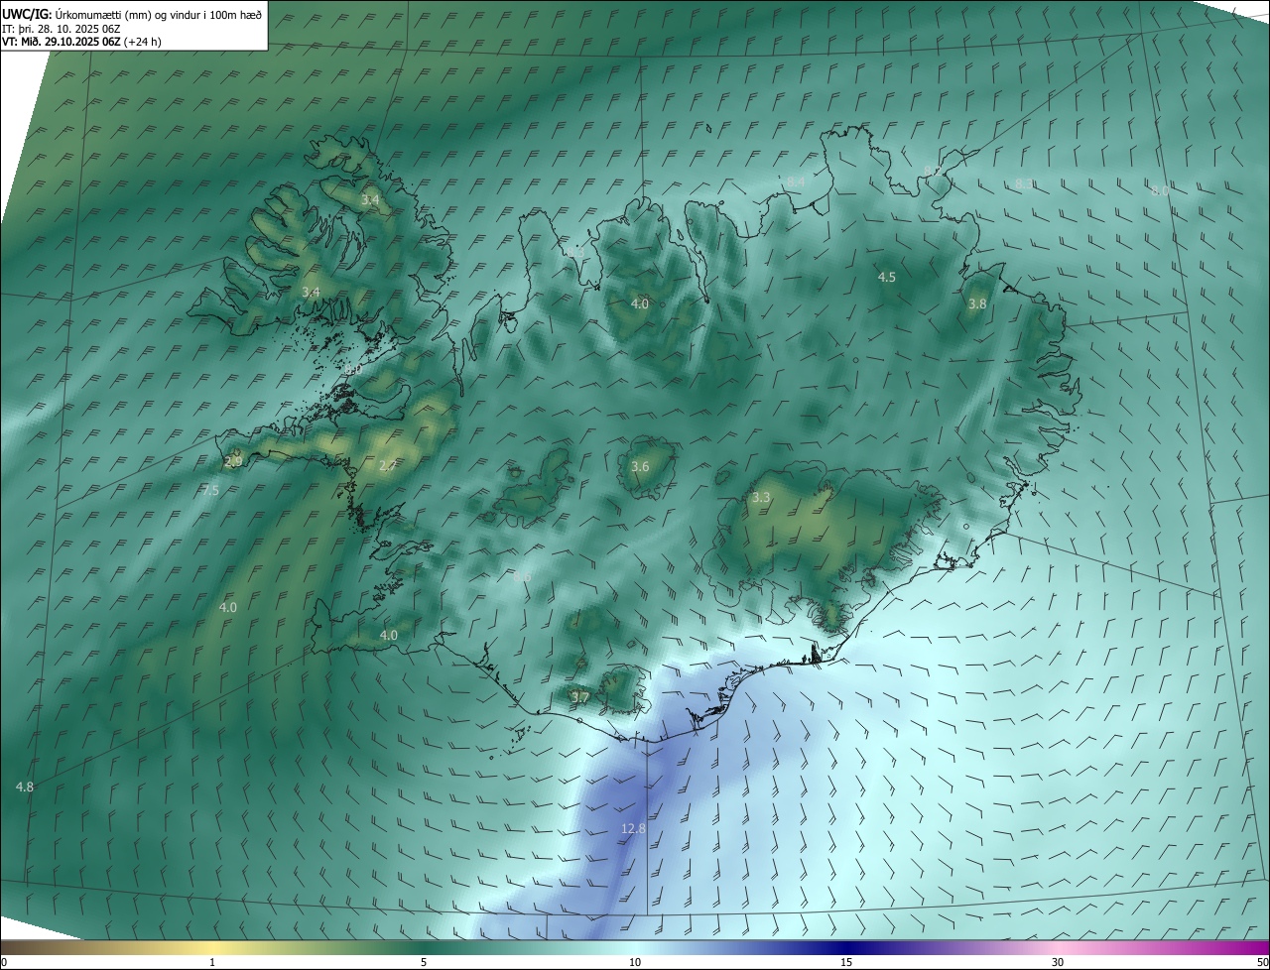This screenshot has width=1270, height=970.
Task: Click the "50" tick on the color scale
Action: (x=1262, y=962)
